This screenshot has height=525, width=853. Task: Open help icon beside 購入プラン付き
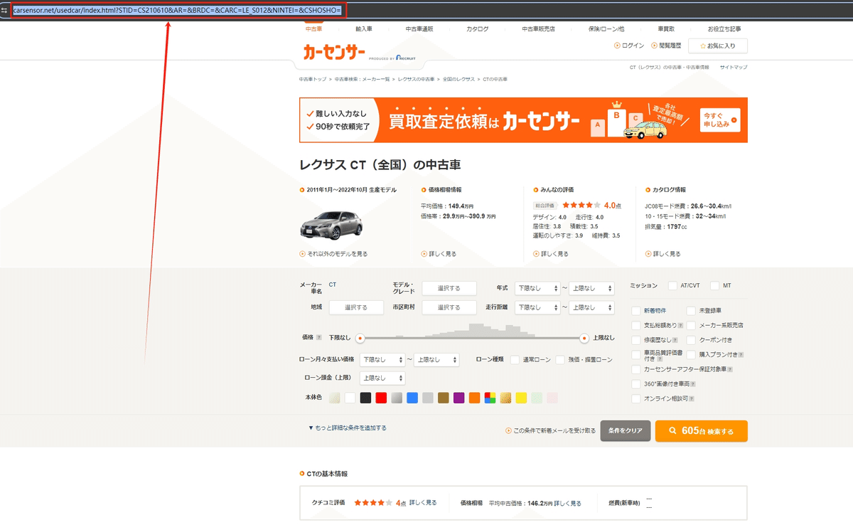tap(741, 354)
